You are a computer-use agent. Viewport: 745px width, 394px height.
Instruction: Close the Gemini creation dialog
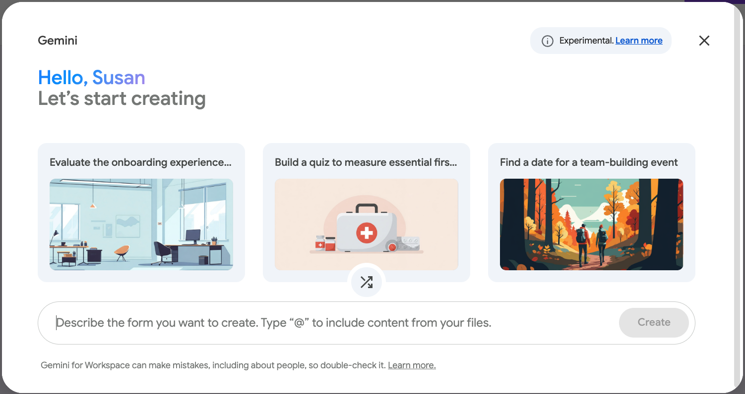coord(704,41)
